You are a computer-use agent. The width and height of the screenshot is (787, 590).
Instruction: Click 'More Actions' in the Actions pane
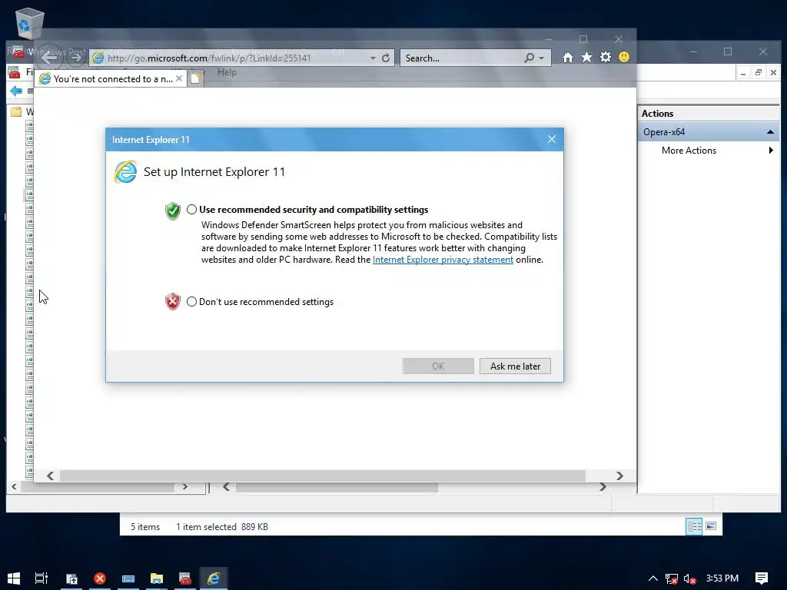pyautogui.click(x=689, y=151)
